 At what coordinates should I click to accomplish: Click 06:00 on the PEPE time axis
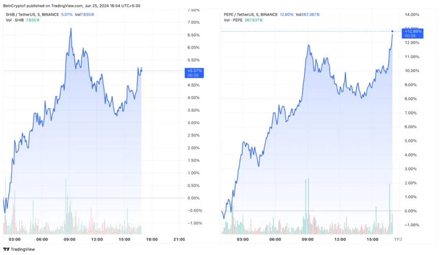coord(275,239)
